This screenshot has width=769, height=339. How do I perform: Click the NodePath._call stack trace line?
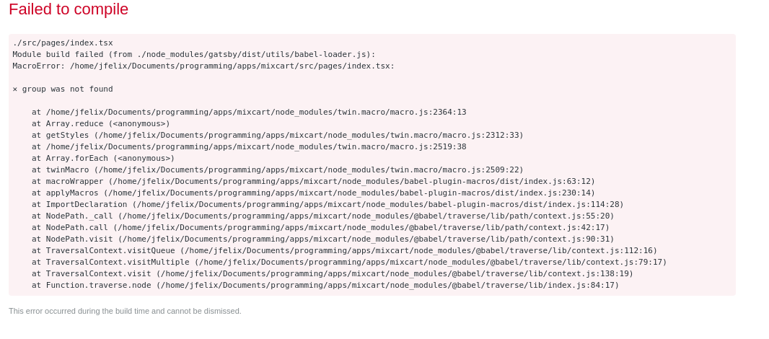(x=323, y=216)
